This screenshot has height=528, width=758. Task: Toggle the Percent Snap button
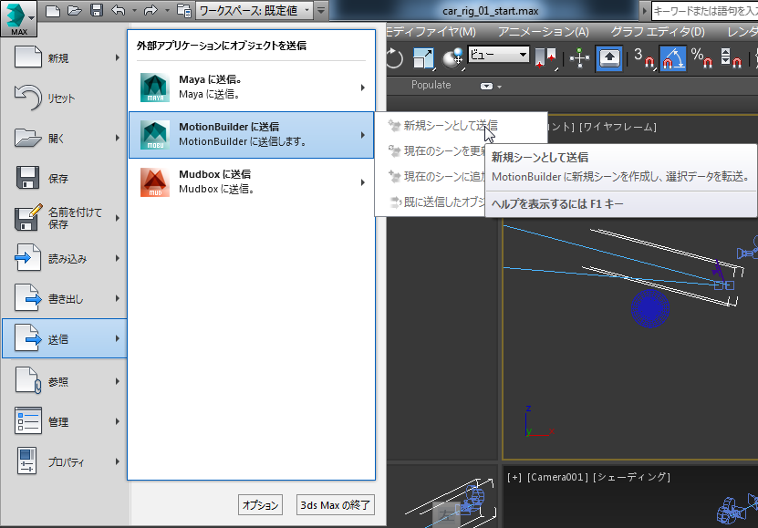point(702,59)
